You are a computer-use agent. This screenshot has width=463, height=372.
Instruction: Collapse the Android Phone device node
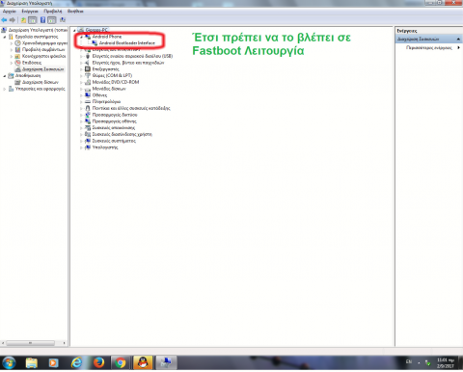(82, 37)
